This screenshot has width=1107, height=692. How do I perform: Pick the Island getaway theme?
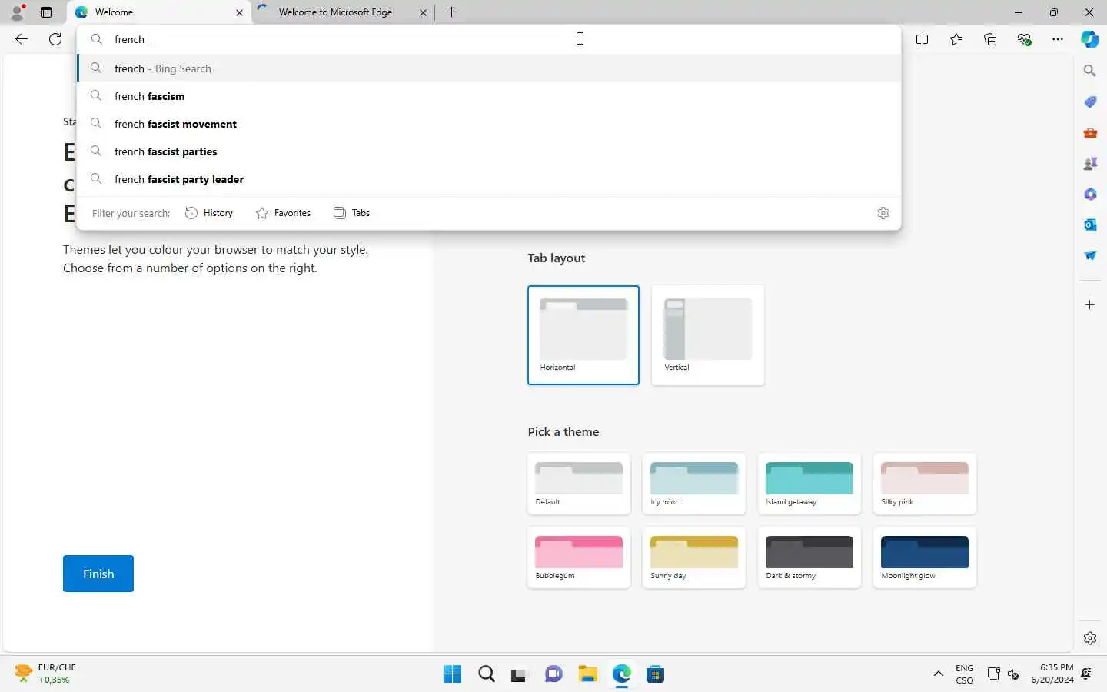tap(809, 484)
